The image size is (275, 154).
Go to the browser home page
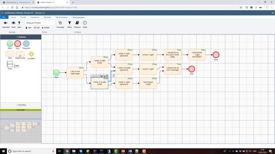pyautogui.click(x=17, y=8)
